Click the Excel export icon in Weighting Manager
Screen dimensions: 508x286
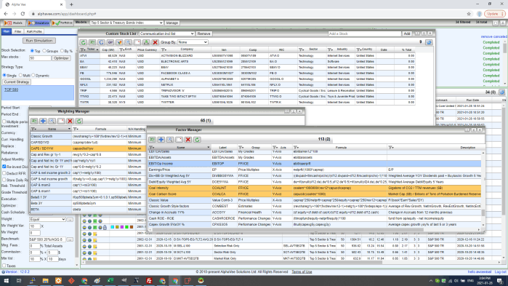tap(34, 121)
